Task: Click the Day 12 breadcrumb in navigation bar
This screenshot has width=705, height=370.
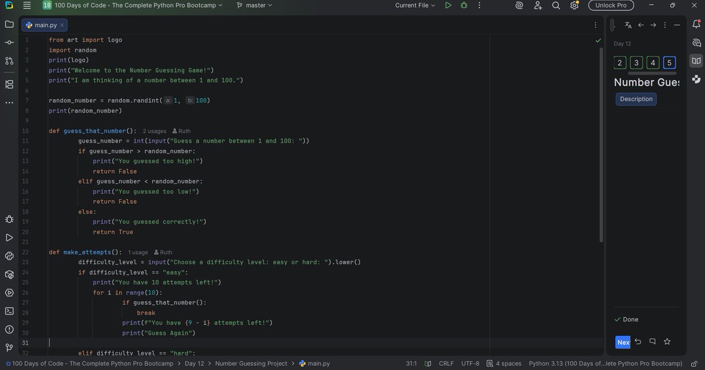Action: coord(194,364)
